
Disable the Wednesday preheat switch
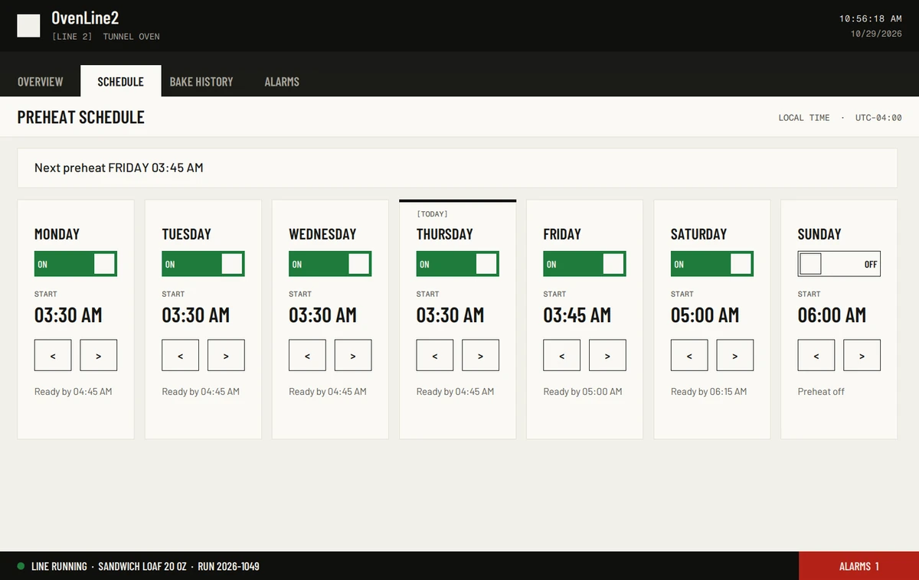click(x=330, y=264)
